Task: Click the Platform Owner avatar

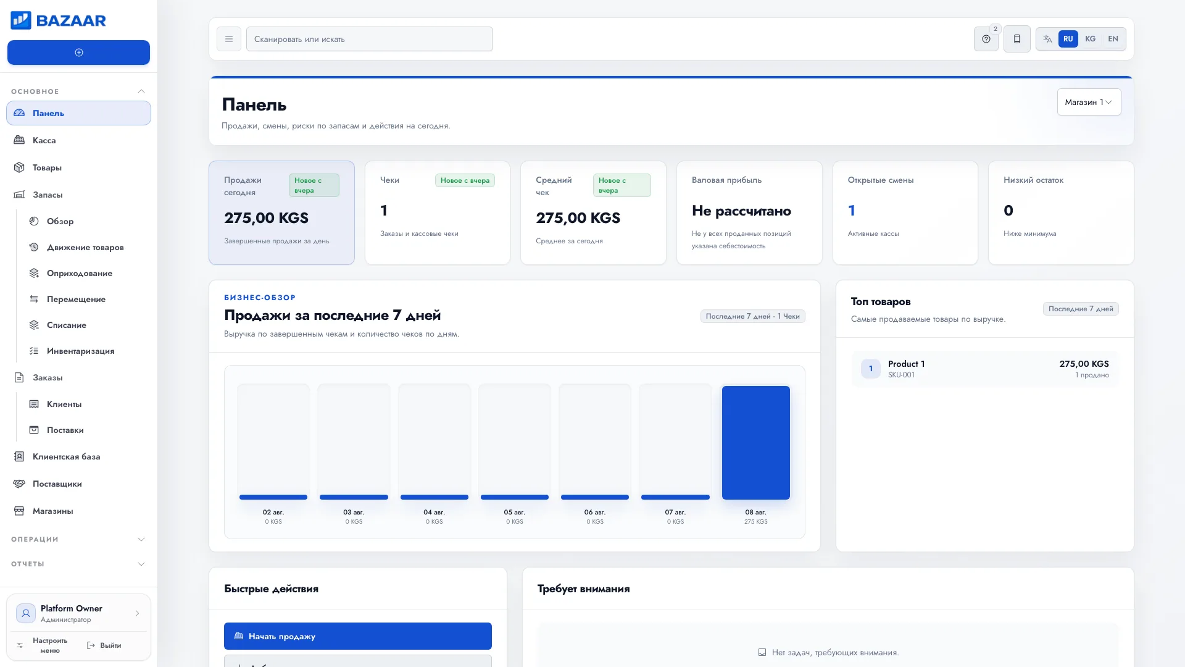Action: pos(25,613)
